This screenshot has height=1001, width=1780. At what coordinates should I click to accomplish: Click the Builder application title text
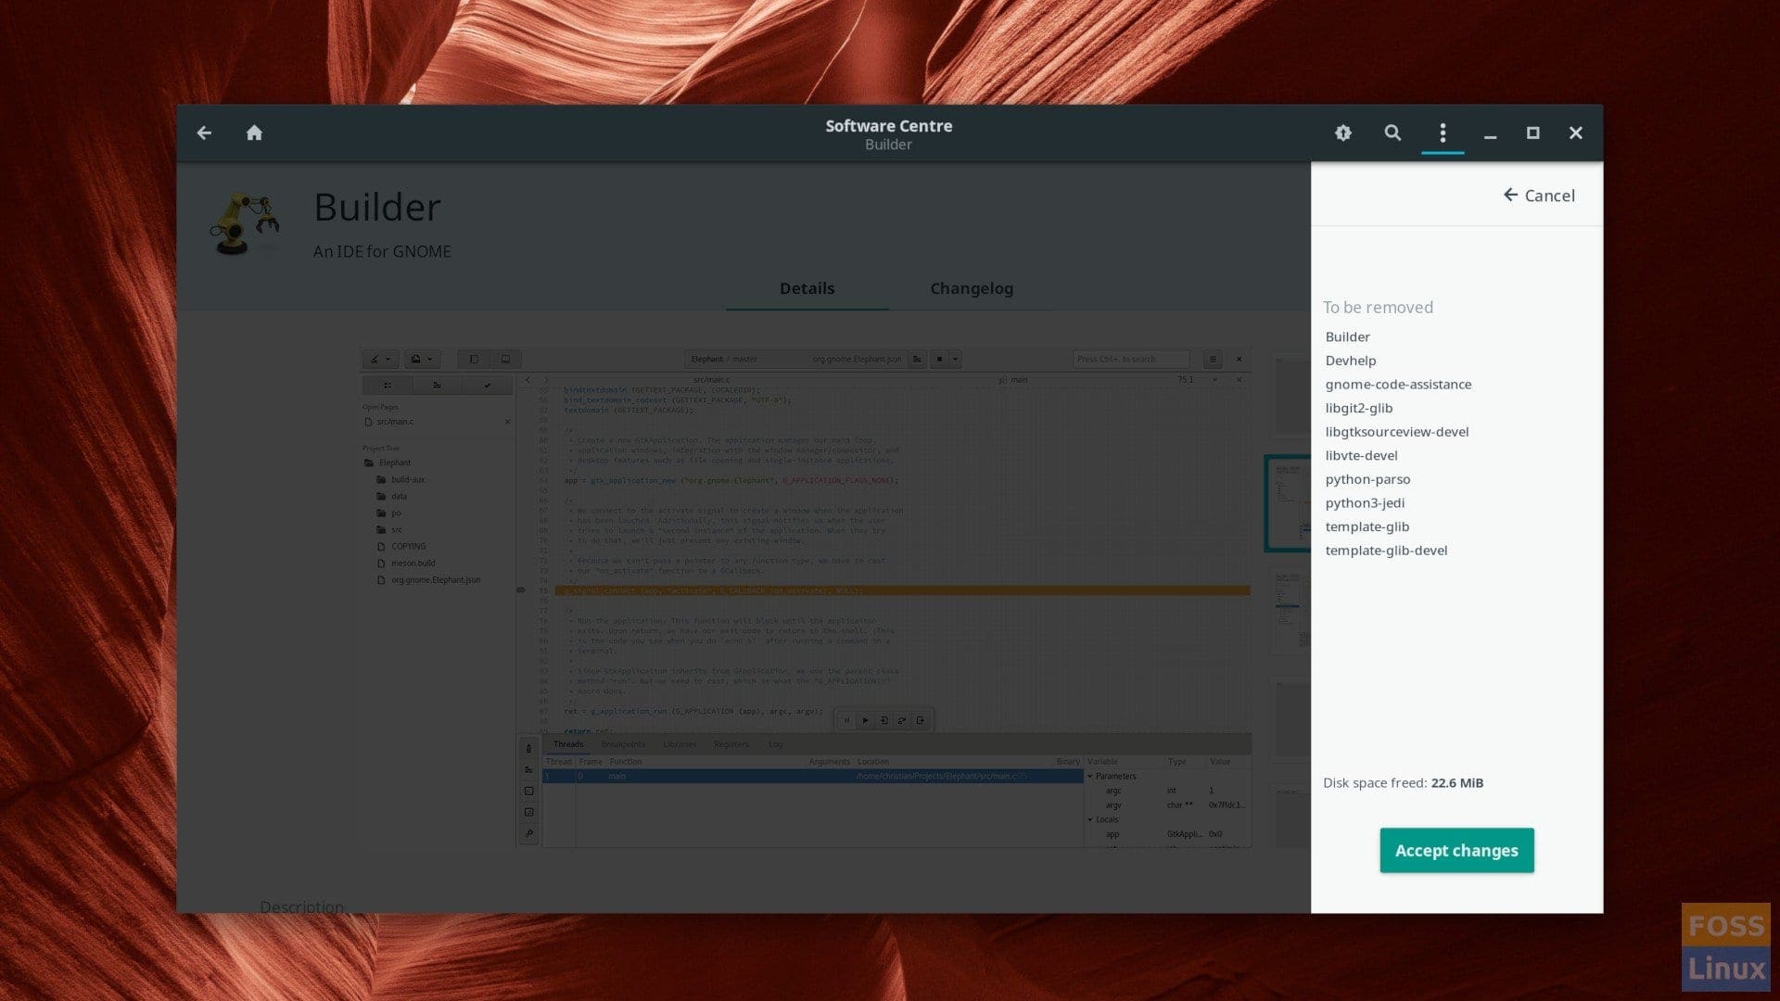coord(377,207)
